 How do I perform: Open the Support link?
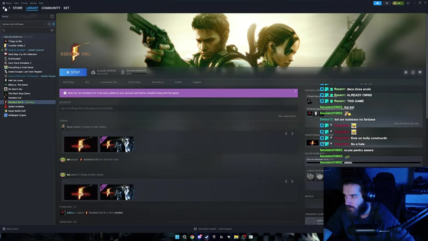pyautogui.click(x=197, y=82)
